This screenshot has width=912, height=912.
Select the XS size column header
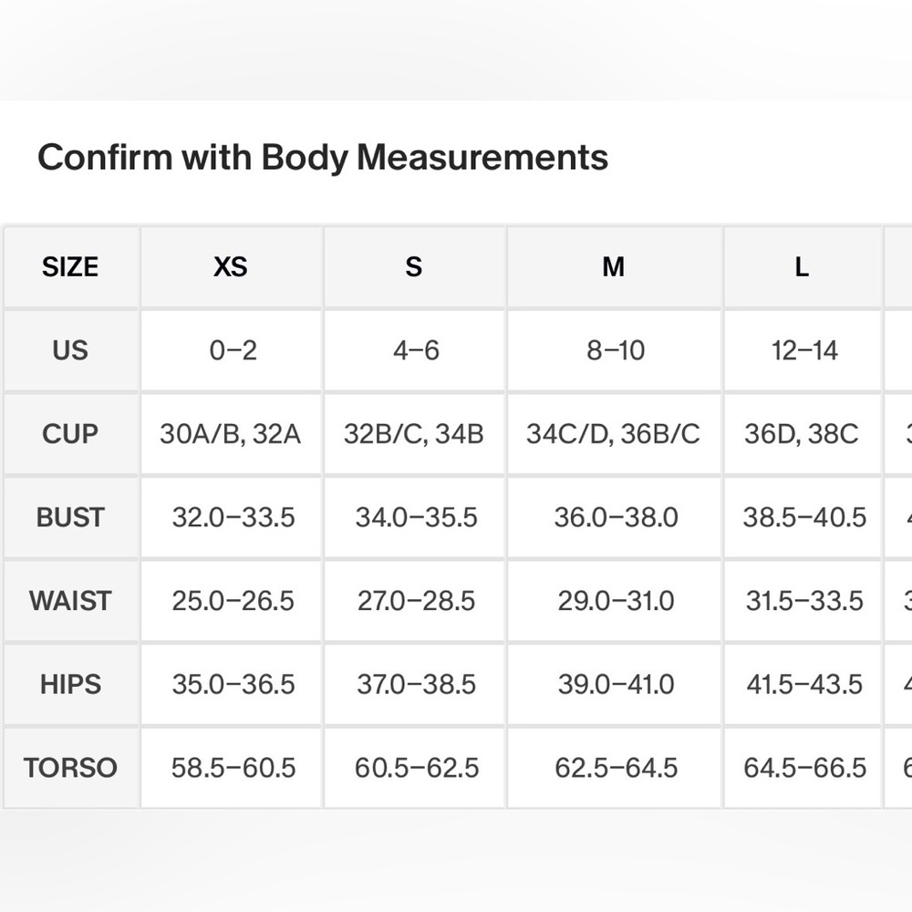[231, 267]
